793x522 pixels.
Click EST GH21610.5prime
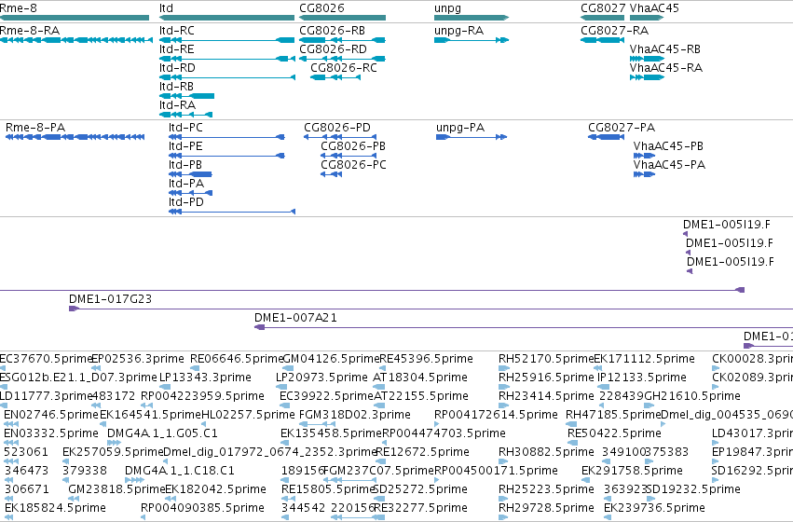pos(649,405)
